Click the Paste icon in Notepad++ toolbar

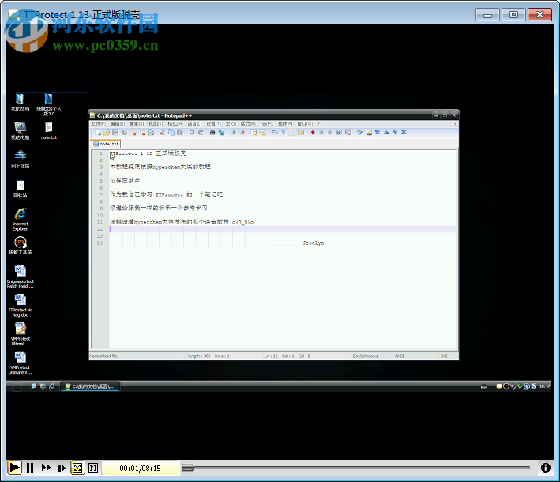tap(180, 133)
